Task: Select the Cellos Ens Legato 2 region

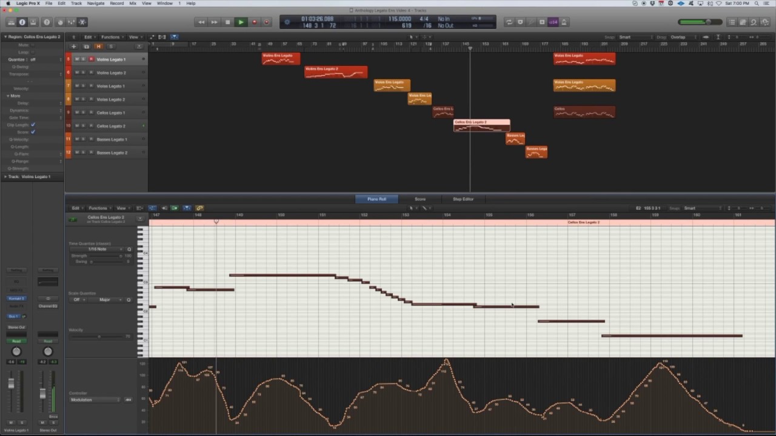Action: (482, 125)
